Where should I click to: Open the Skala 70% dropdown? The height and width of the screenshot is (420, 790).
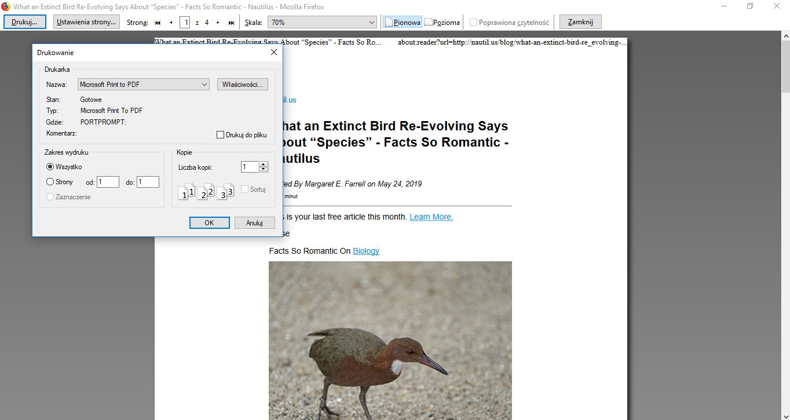point(323,23)
